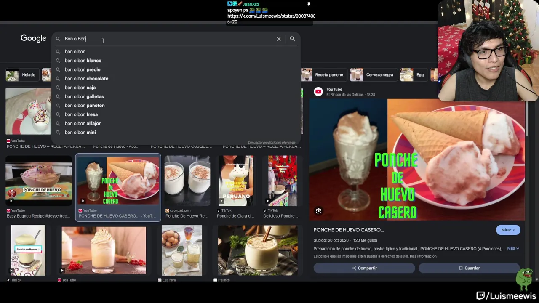Open TikTok Ponche de Clara thumbnail
539x303 pixels.
coord(236,181)
